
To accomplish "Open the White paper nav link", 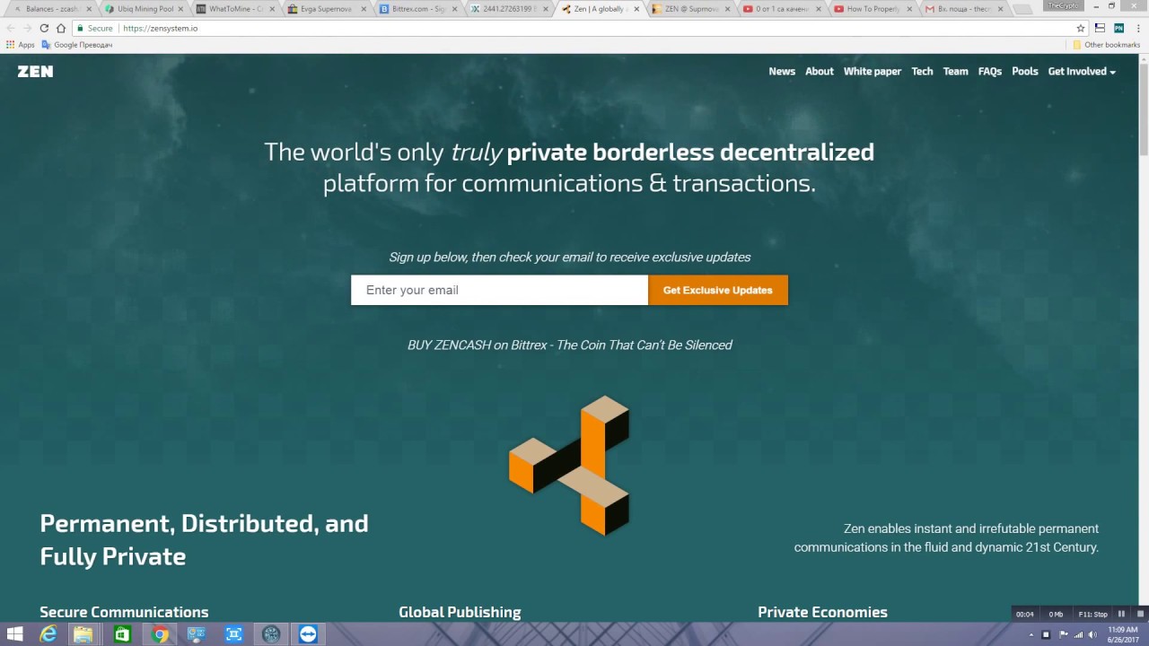I will tap(873, 72).
